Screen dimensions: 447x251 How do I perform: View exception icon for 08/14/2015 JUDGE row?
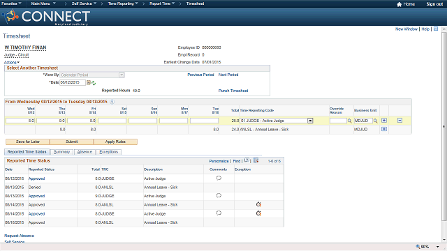(258, 213)
